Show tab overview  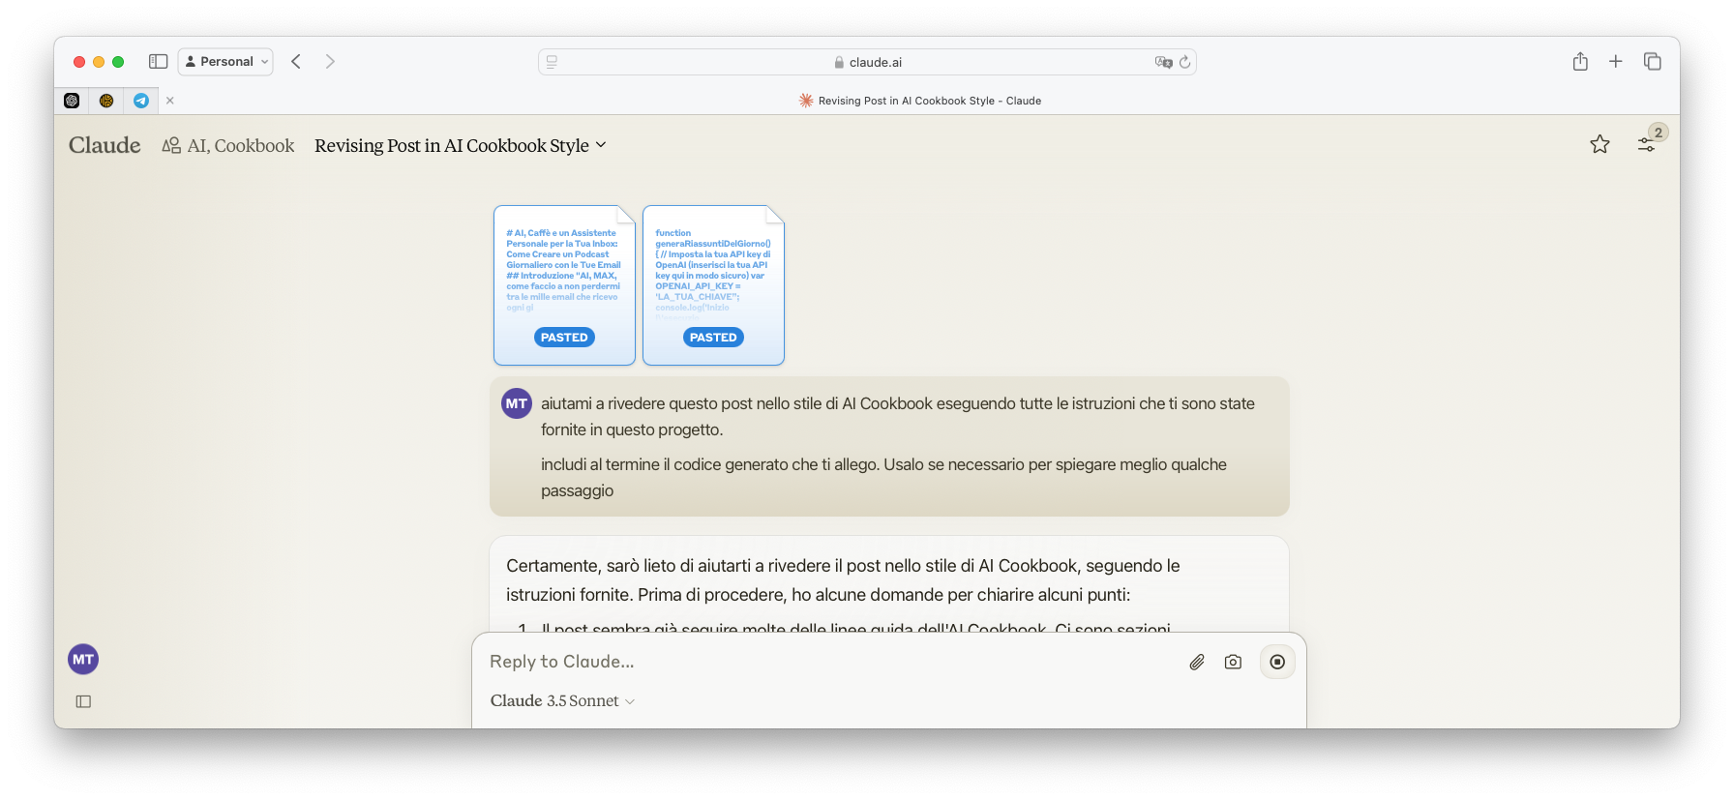(x=1652, y=61)
